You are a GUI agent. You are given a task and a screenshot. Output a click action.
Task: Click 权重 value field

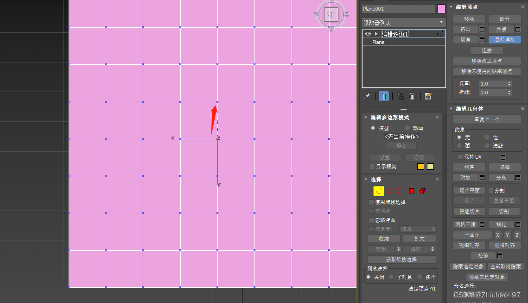(493, 84)
